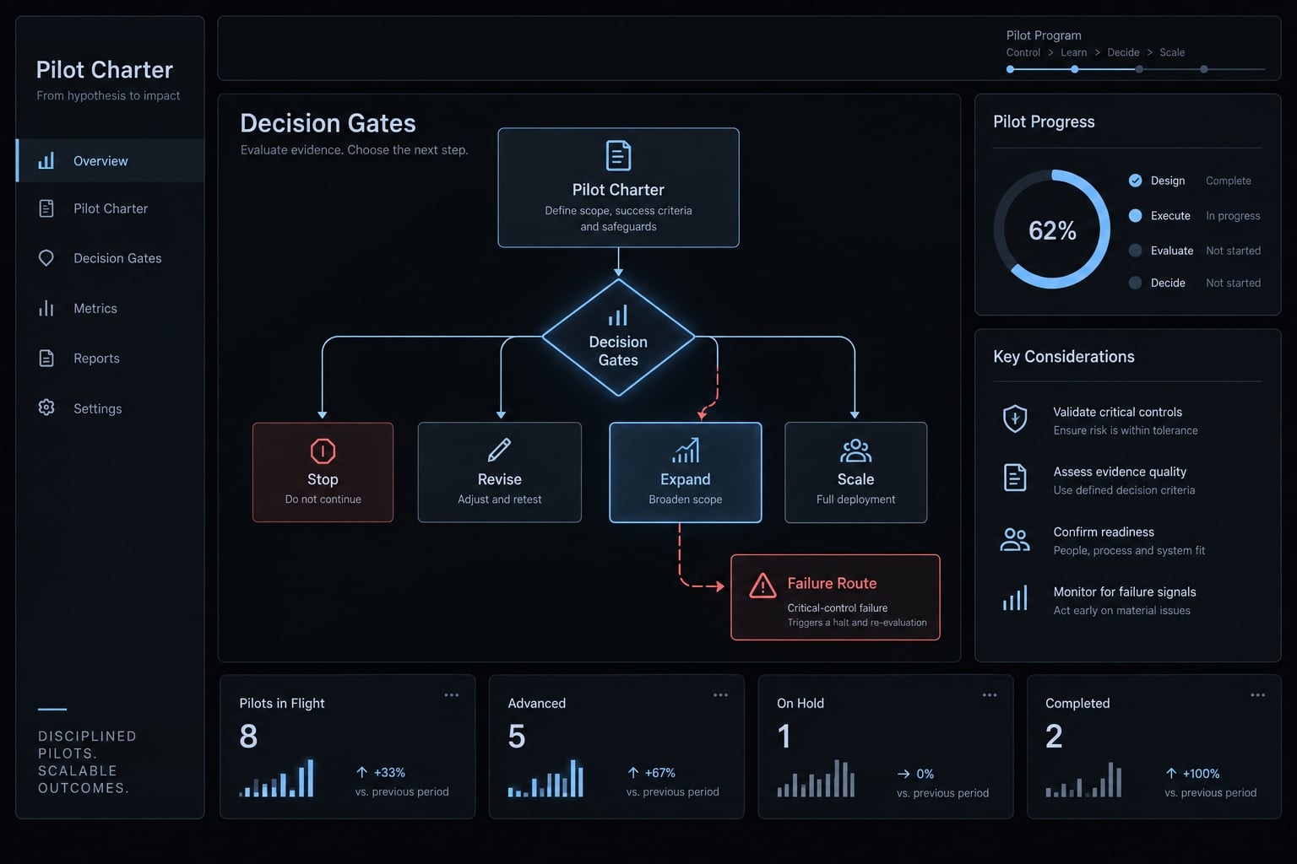Click the Revise pencil icon
This screenshot has width=1297, height=864.
coord(499,450)
